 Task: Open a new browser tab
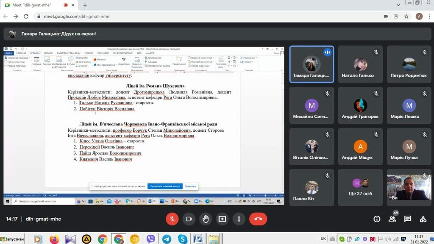[85, 5]
